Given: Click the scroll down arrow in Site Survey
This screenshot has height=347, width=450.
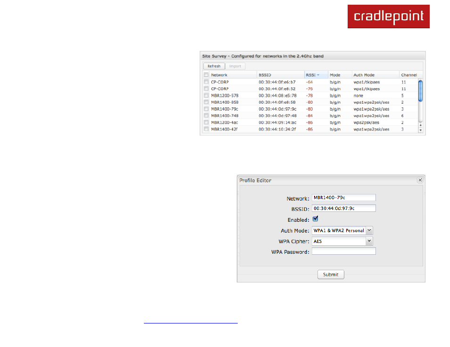Looking at the screenshot, I should pos(420,130).
